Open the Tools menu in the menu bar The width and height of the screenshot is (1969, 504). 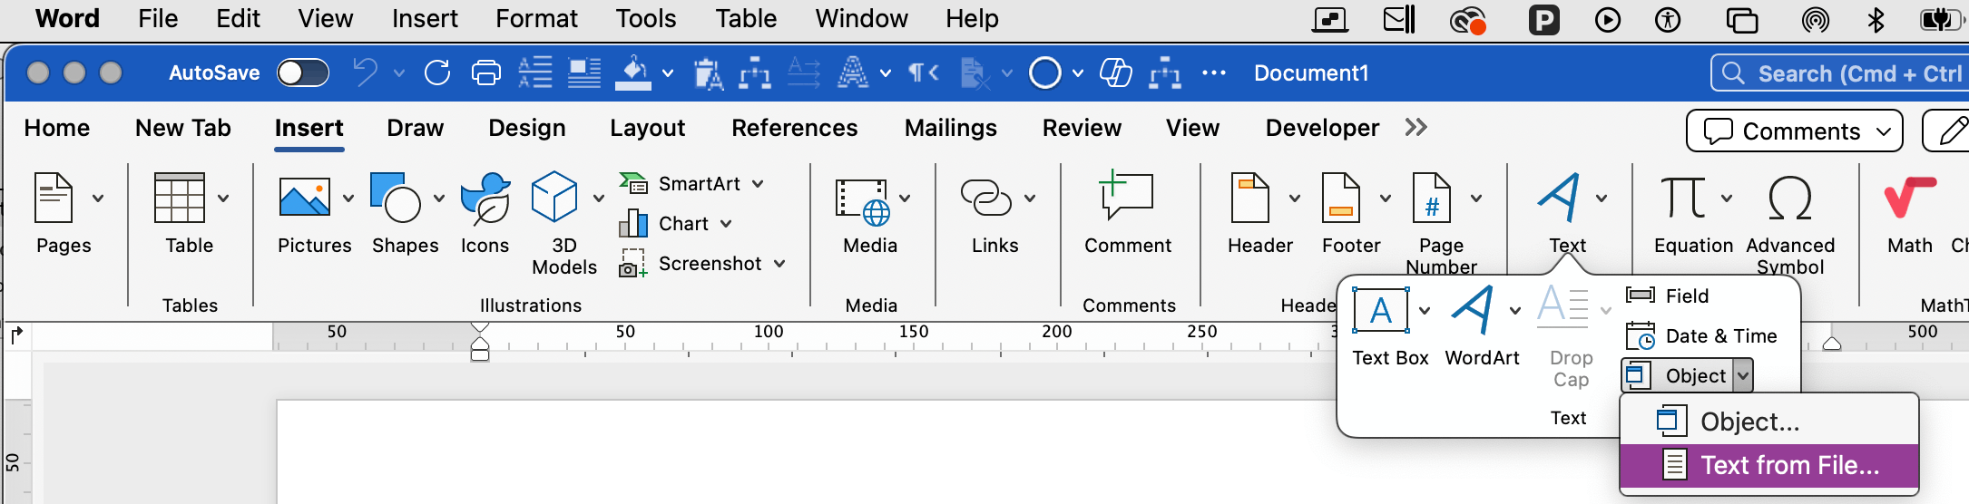(x=646, y=19)
